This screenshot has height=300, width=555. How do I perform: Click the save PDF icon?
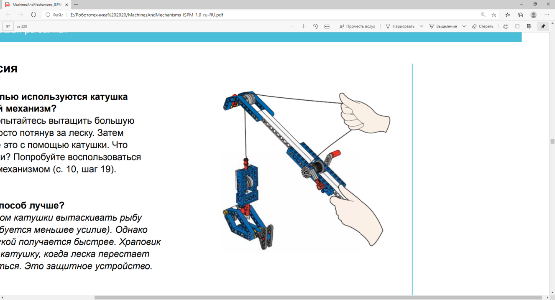pos(517,26)
